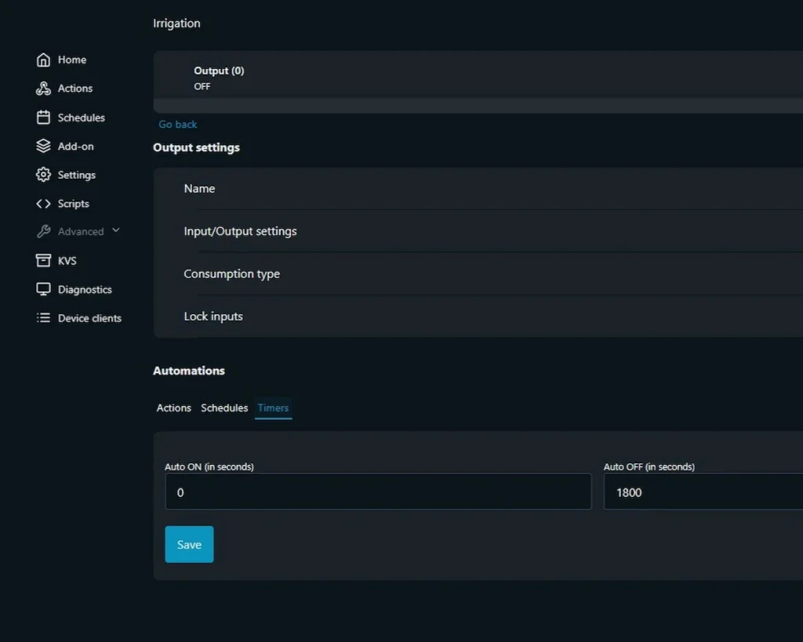This screenshot has width=803, height=642.
Task: Expand Lock inputs row
Action: coord(478,317)
